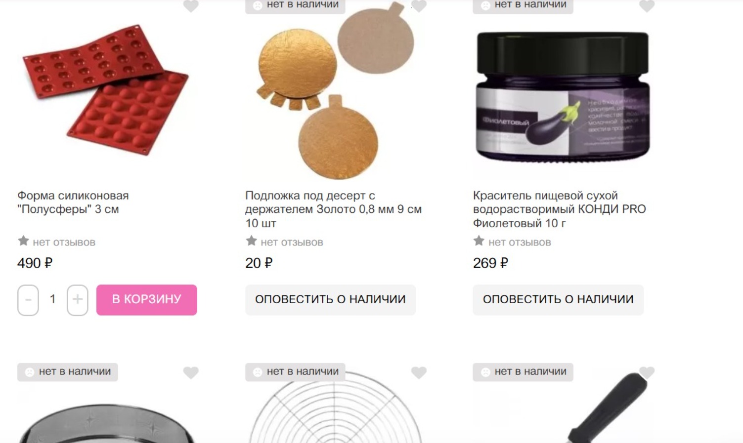Click the quantity field showing 1

[53, 299]
